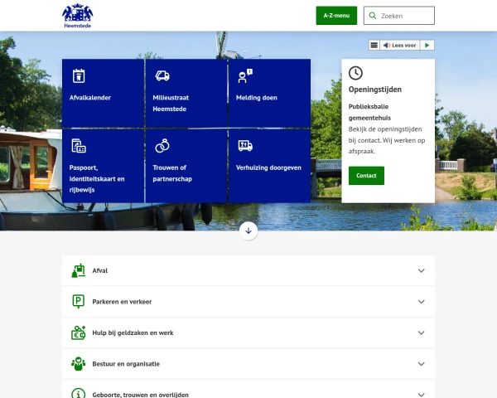Click chevron on Parkeren en verkeer row
Viewport: 497px width, 398px height.
point(422,302)
